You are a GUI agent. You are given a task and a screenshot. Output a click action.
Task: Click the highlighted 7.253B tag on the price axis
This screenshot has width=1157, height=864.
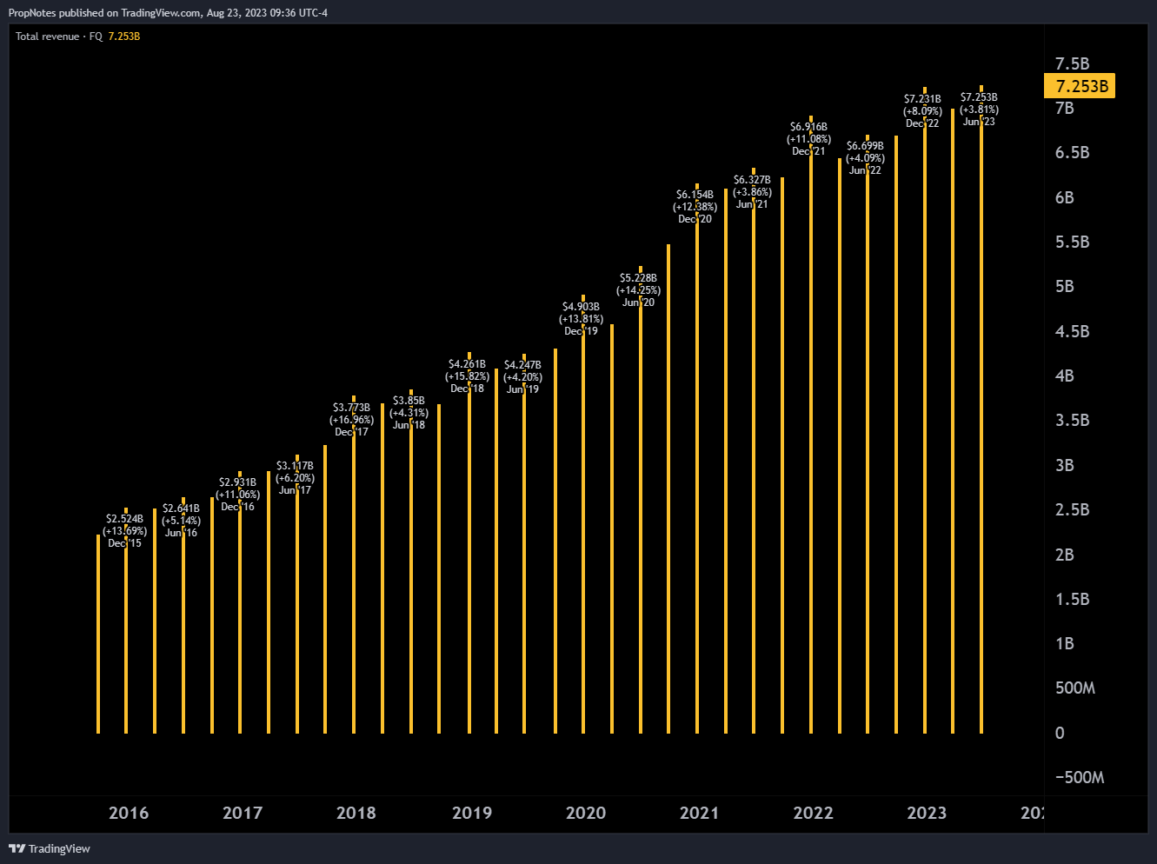tap(1080, 86)
